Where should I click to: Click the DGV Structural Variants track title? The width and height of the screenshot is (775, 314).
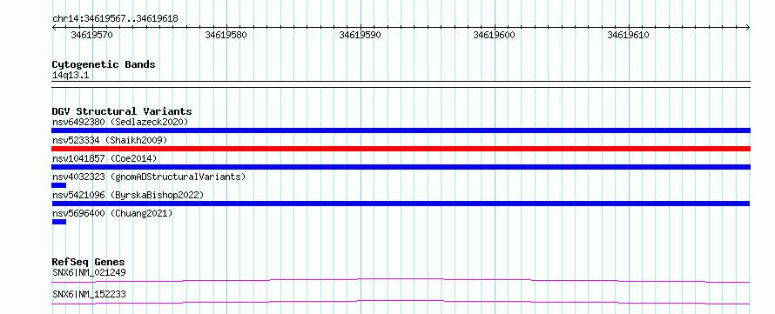click(122, 111)
